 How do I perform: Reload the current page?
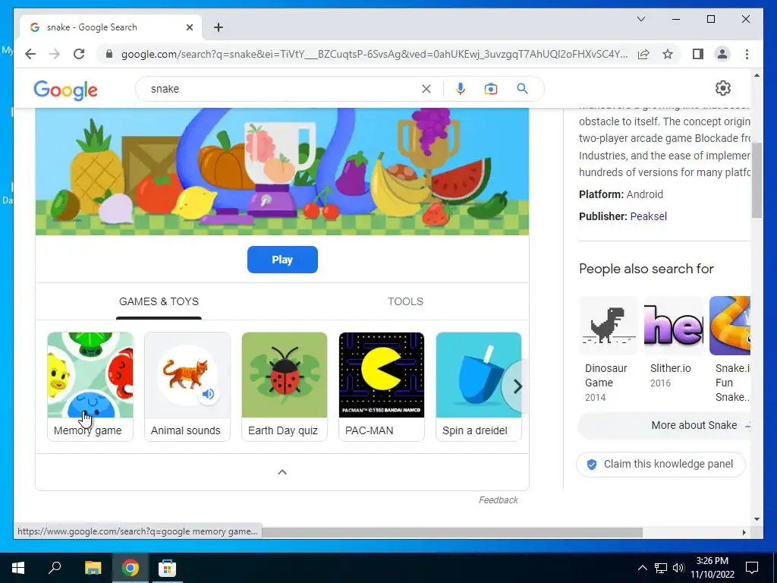pyautogui.click(x=79, y=54)
